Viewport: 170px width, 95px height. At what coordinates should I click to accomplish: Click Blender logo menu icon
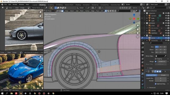(x=2, y=4)
